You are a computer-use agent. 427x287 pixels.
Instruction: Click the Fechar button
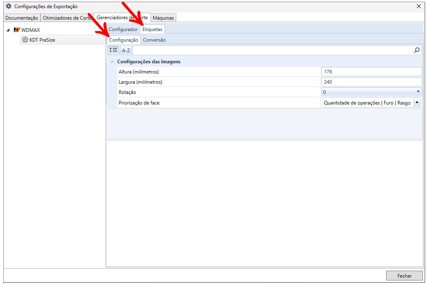pos(405,276)
